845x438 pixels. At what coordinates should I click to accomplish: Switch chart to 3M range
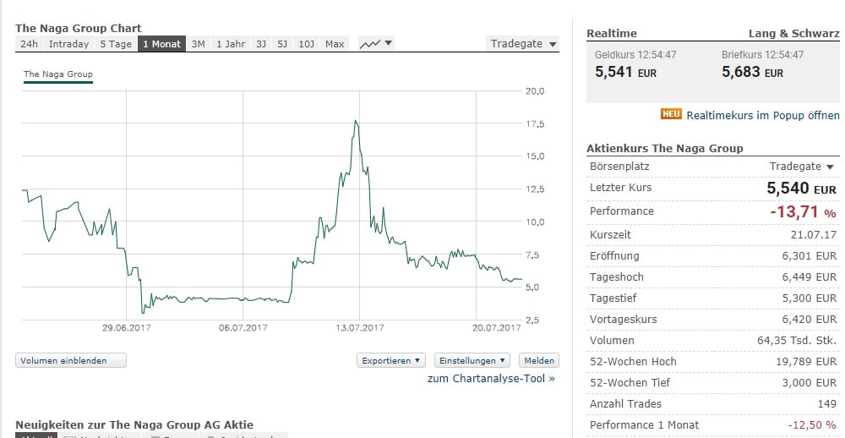coord(198,44)
